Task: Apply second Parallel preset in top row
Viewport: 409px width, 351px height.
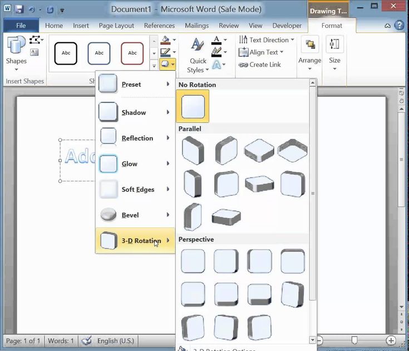Action: (x=226, y=150)
